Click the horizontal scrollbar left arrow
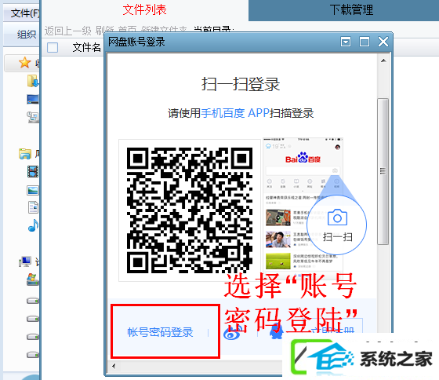Viewport: 439px width, 380px height. tap(114, 366)
